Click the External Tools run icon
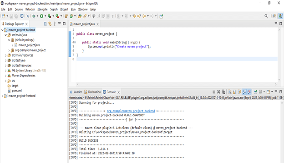This screenshot has width=284, height=163. [x=57, y=16]
